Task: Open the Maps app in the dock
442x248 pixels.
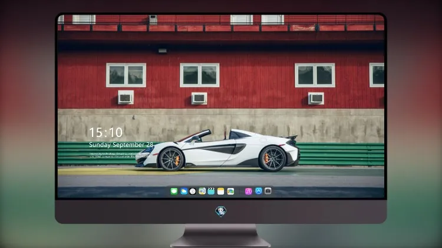Action: pos(202,192)
